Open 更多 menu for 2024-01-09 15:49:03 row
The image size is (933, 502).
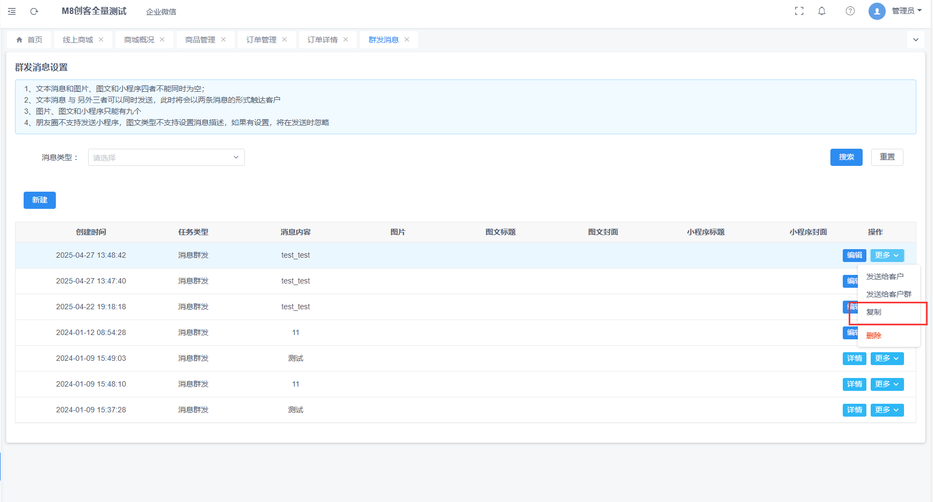coord(887,359)
